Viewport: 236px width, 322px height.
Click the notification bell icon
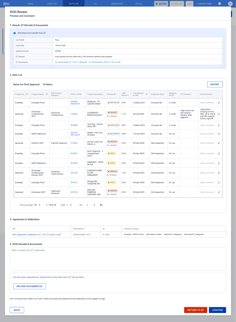point(219,4)
